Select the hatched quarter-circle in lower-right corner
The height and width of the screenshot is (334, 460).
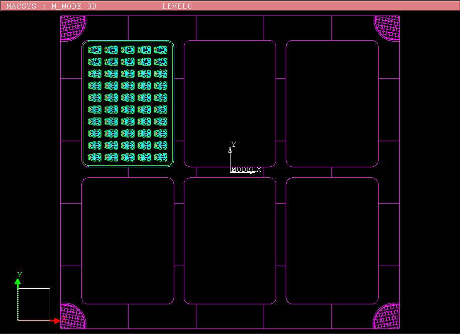pyautogui.click(x=386, y=316)
